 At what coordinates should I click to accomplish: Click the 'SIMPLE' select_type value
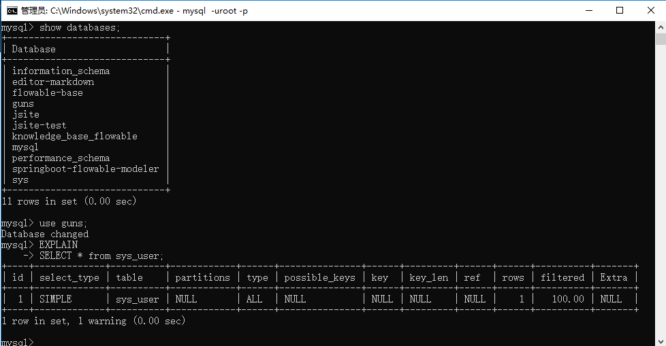pos(56,299)
